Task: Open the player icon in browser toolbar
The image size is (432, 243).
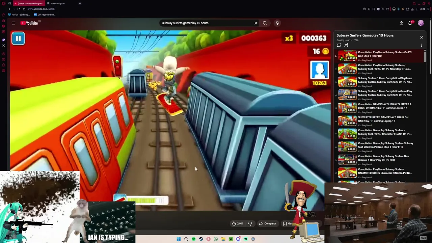Action: [x=383, y=9]
